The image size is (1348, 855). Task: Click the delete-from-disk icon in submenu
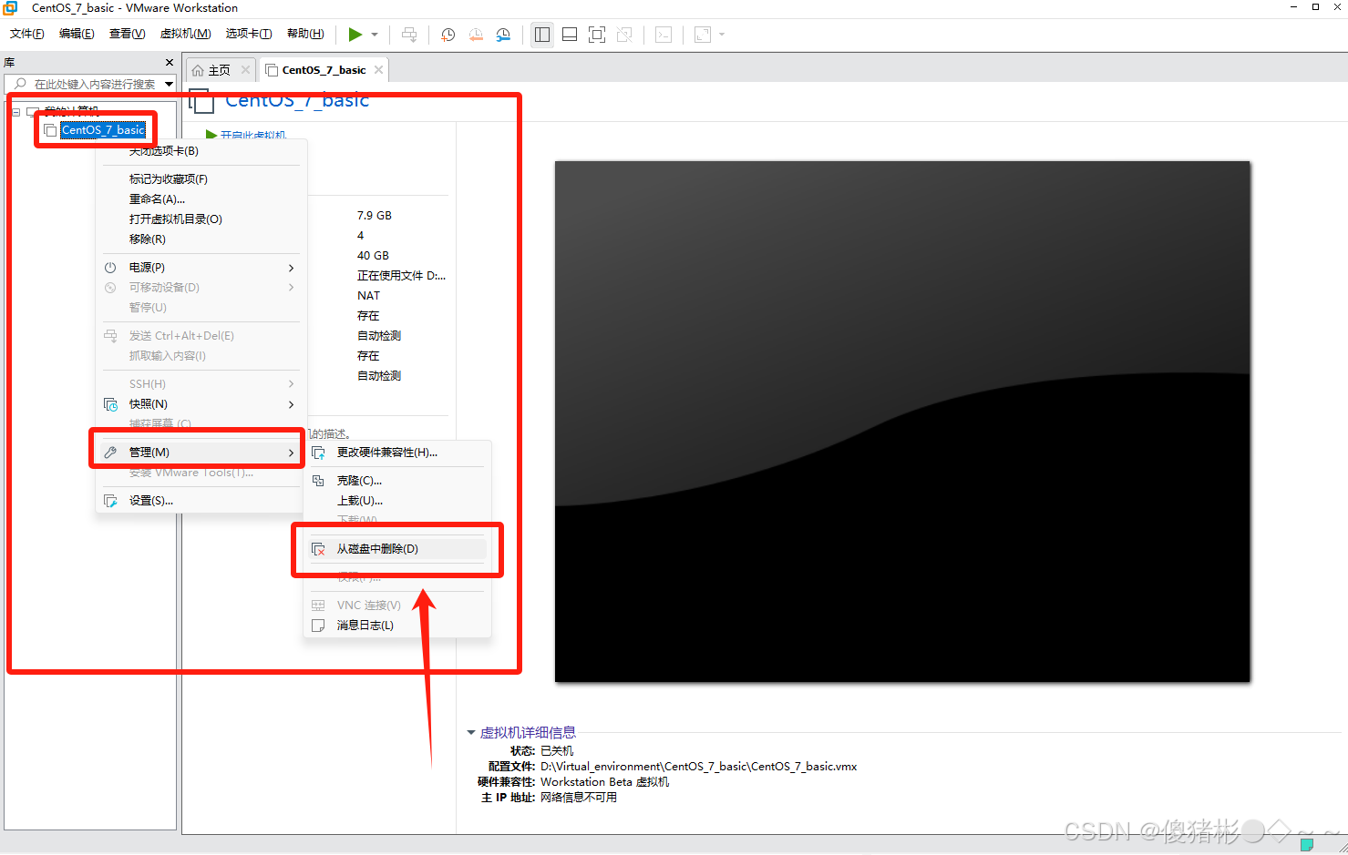[x=318, y=549]
